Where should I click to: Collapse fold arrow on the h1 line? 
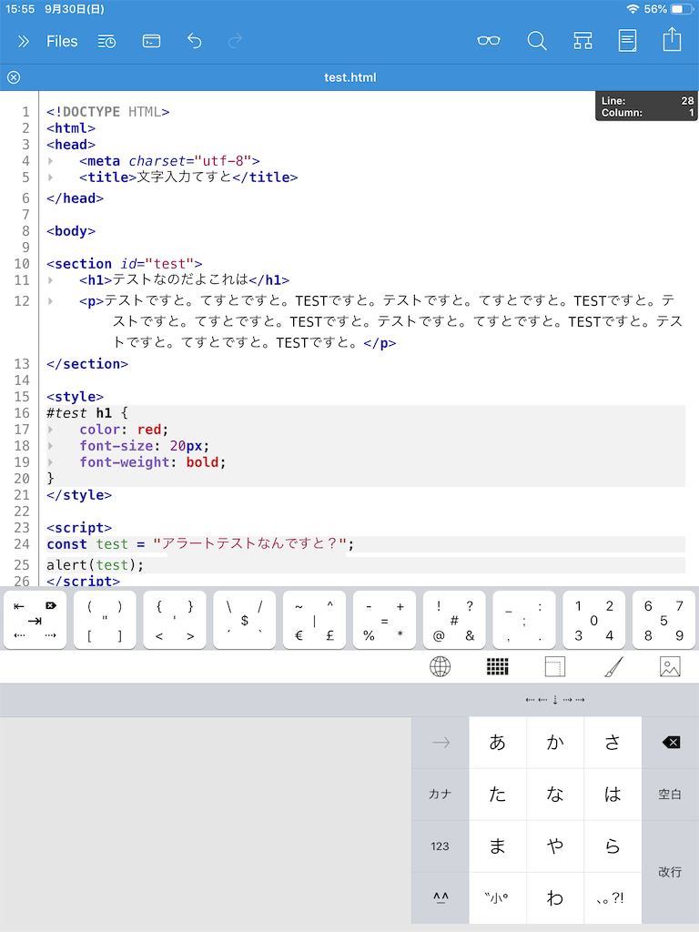coord(51,280)
